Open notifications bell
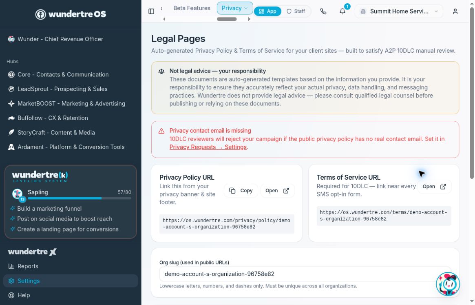The height and width of the screenshot is (305, 475). [342, 11]
